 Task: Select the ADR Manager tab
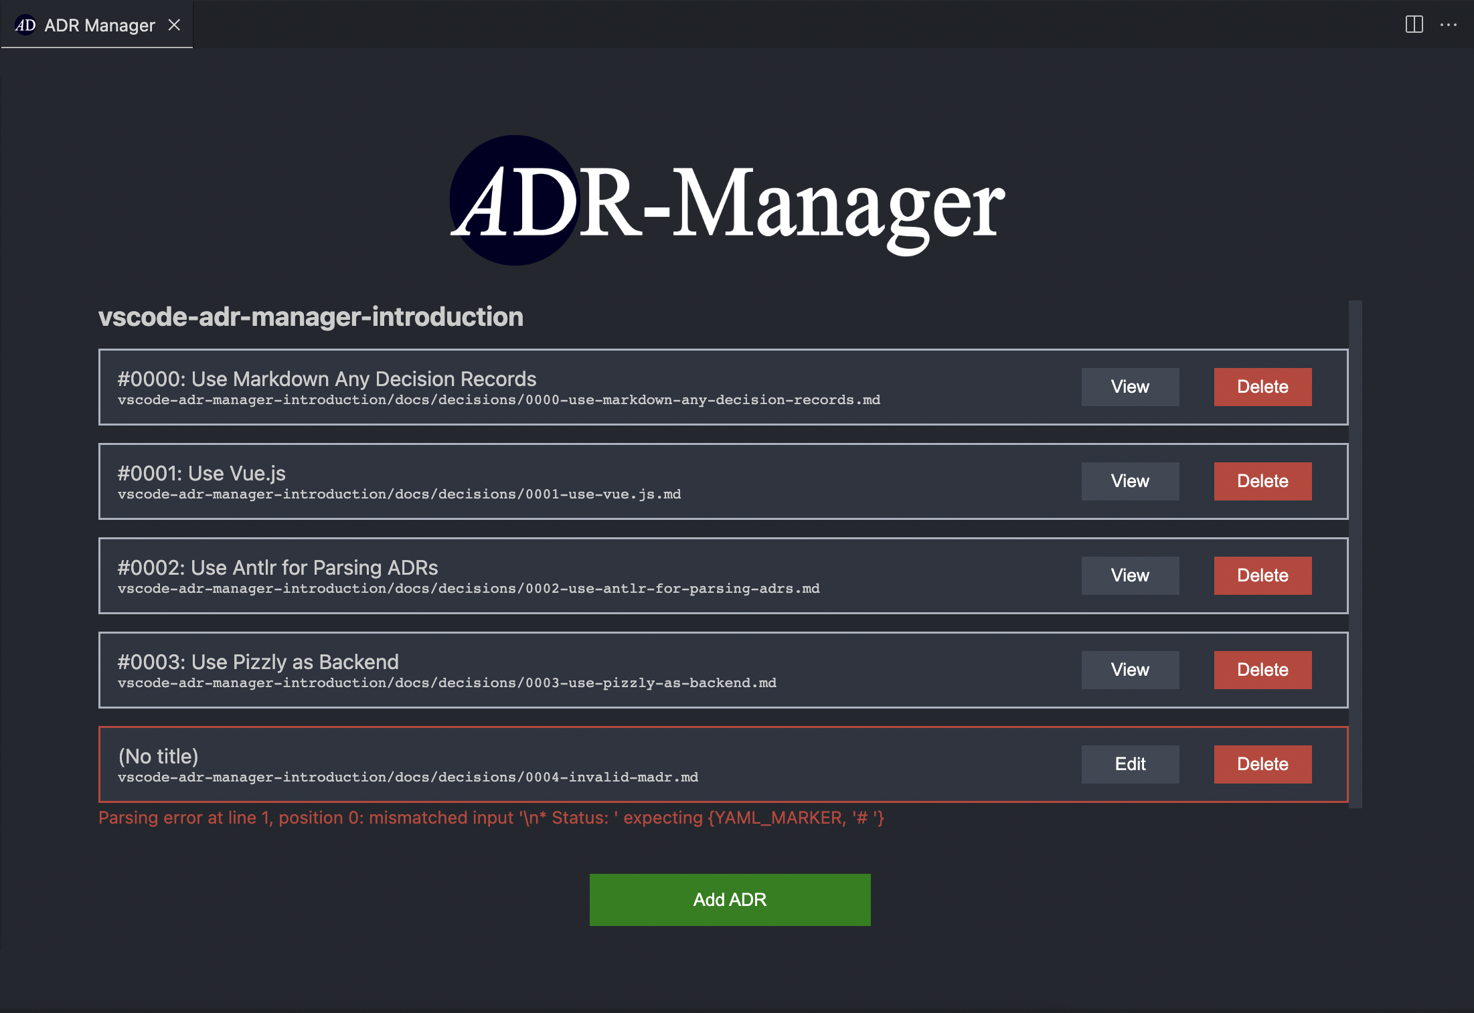click(x=99, y=25)
